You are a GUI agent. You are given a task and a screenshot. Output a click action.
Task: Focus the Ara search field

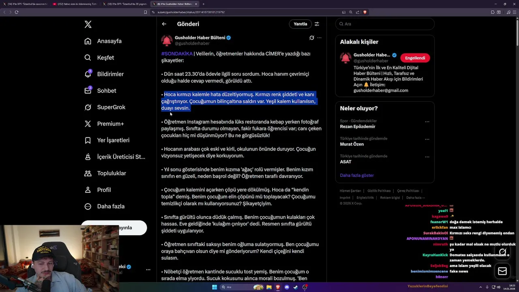385,24
